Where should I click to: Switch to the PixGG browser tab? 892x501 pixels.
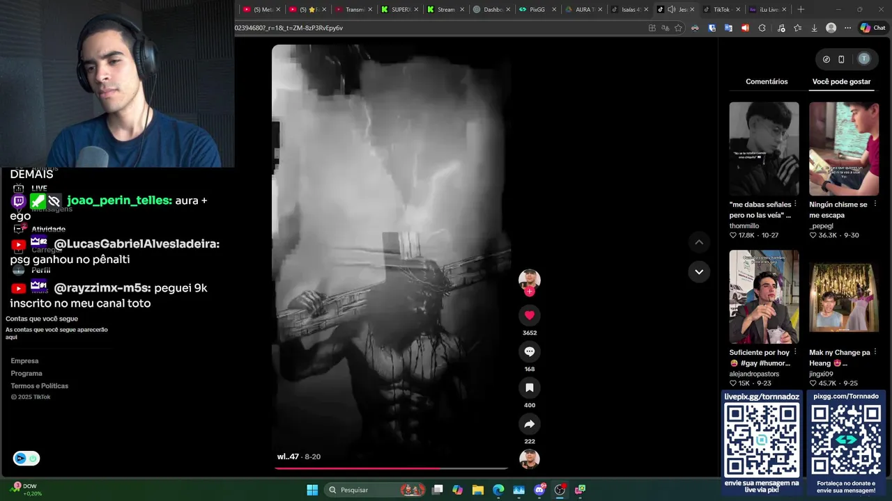point(537,9)
